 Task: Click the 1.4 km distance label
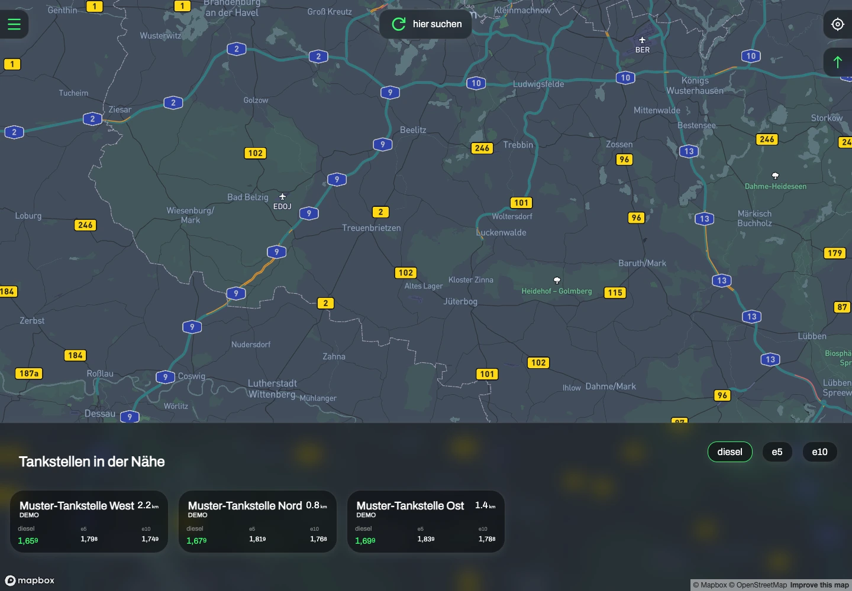point(485,505)
